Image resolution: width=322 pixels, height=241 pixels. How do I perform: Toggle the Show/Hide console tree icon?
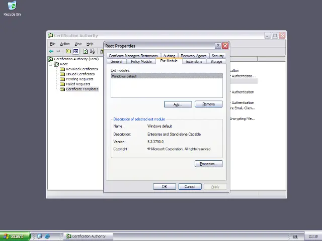76,51
